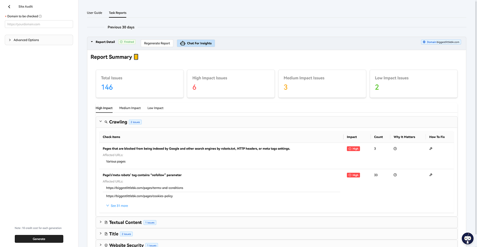Click the Domain:biggestlittlebk.com tag
Screen dimensions: 477x247
441,42
